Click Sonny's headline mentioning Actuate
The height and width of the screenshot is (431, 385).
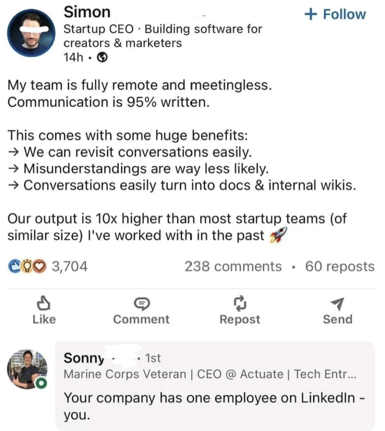point(210,374)
